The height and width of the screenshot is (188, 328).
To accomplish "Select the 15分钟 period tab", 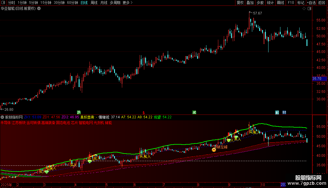I will 46,3.
